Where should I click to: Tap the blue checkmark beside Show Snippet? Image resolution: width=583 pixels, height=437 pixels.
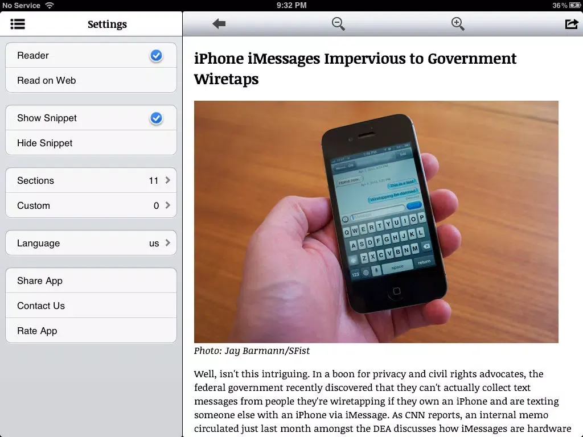click(x=156, y=118)
